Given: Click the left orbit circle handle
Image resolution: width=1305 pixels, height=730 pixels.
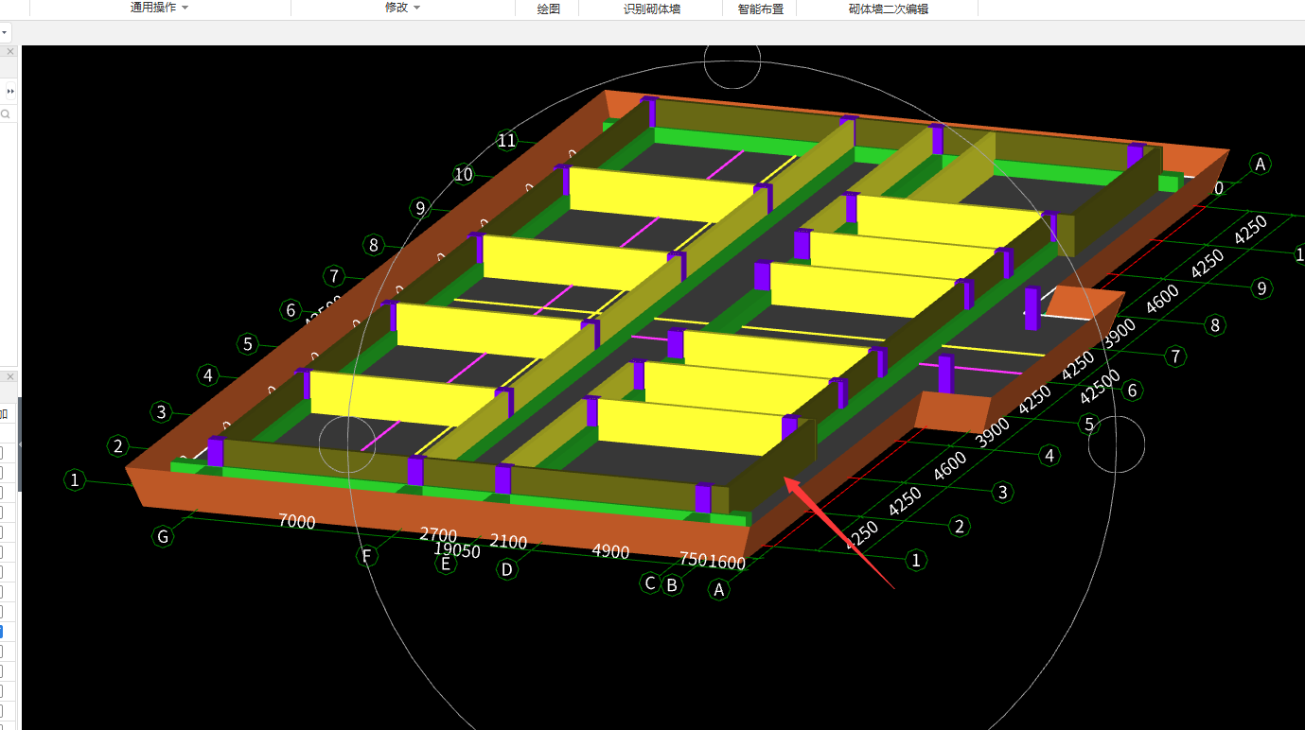Looking at the screenshot, I should 347,444.
